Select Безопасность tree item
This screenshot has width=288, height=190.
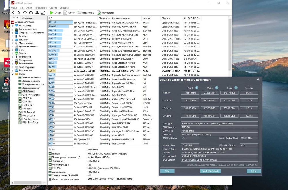click(x=26, y=64)
